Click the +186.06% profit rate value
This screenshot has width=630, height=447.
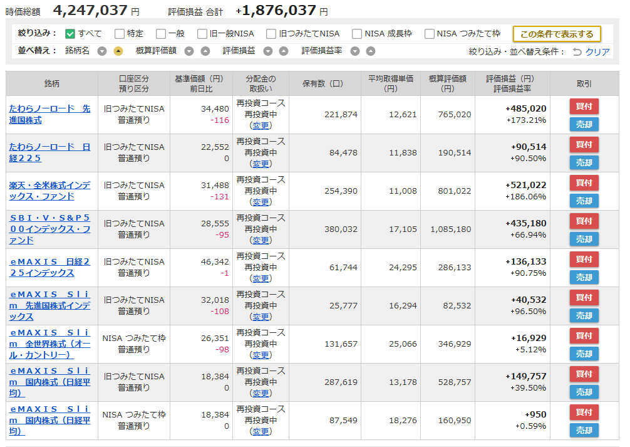[525, 197]
